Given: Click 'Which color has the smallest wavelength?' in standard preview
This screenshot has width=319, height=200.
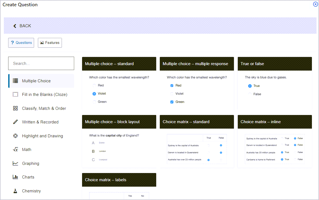Looking at the screenshot, I should click(x=119, y=77).
